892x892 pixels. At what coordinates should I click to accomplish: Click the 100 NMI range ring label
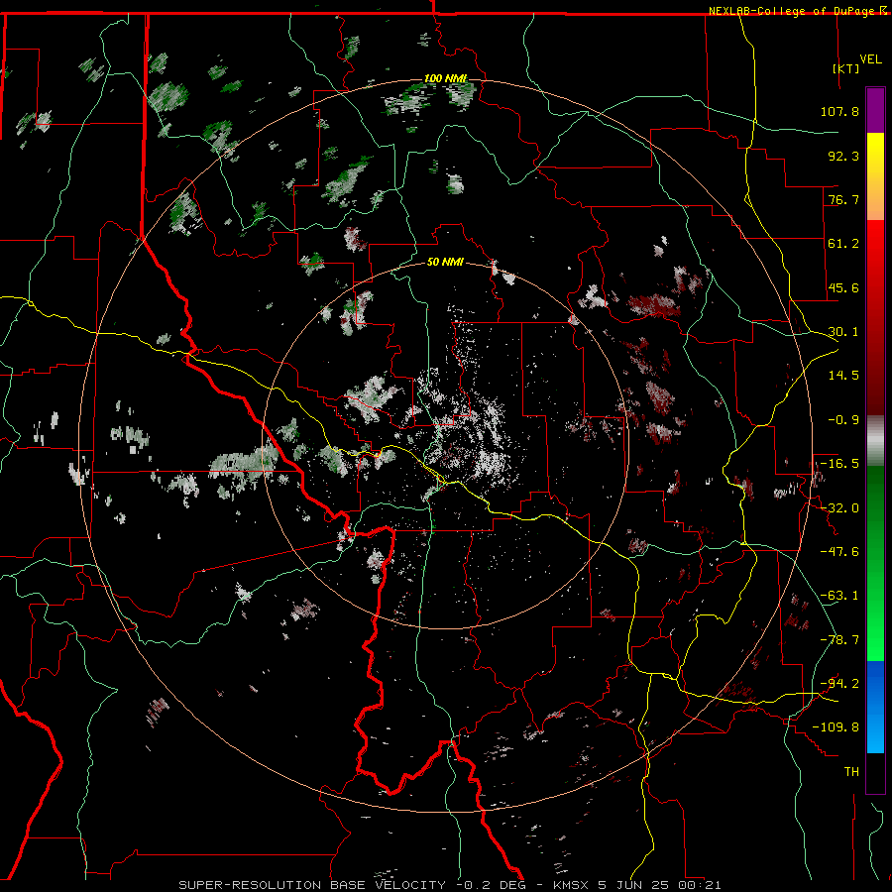pos(445,78)
